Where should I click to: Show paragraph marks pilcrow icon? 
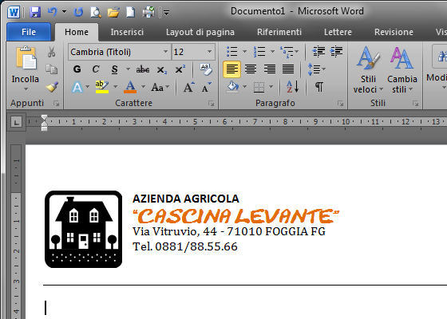pos(319,87)
